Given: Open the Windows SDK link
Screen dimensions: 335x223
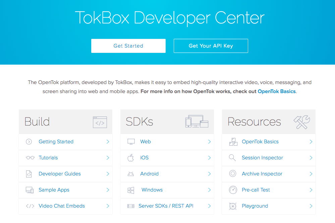Looking at the screenshot, I should click(152, 190).
